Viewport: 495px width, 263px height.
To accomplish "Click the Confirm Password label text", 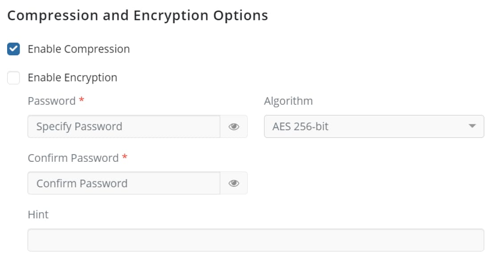I will click(73, 158).
